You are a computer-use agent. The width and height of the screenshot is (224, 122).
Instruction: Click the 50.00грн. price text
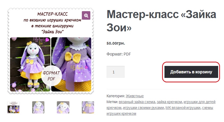[116, 43]
